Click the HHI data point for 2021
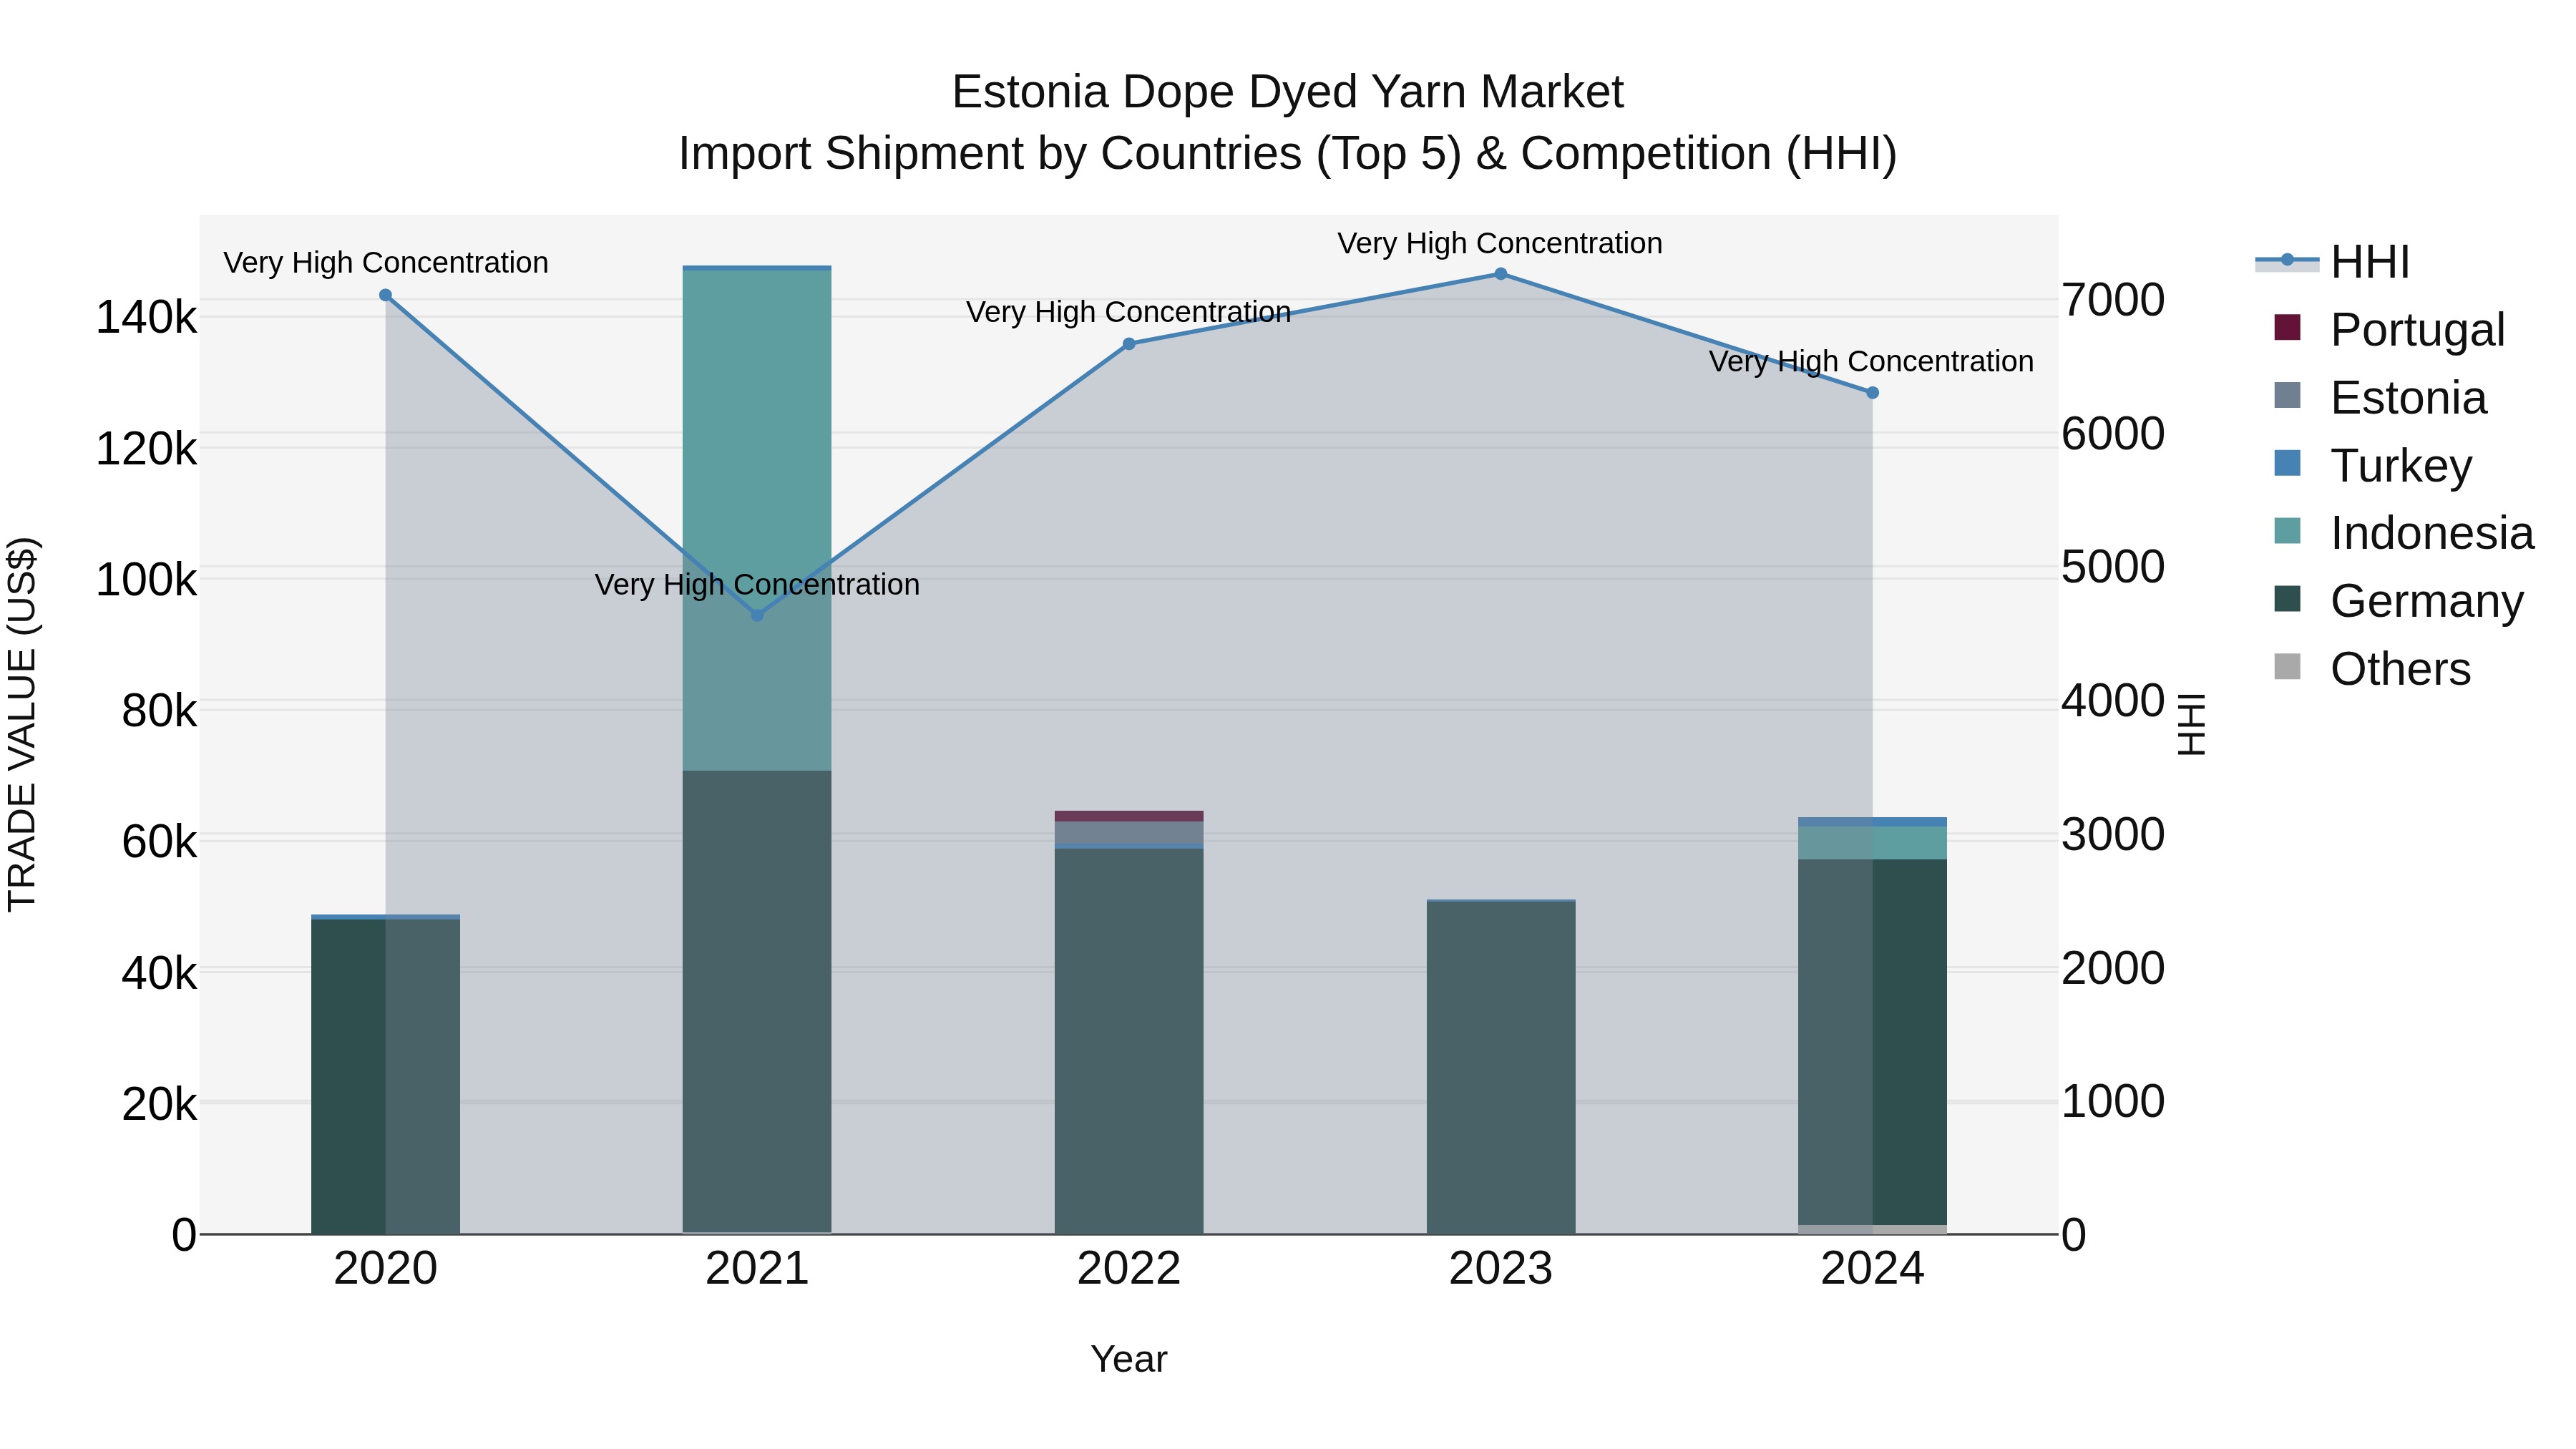The height and width of the screenshot is (1449, 2576). pyautogui.click(x=757, y=615)
